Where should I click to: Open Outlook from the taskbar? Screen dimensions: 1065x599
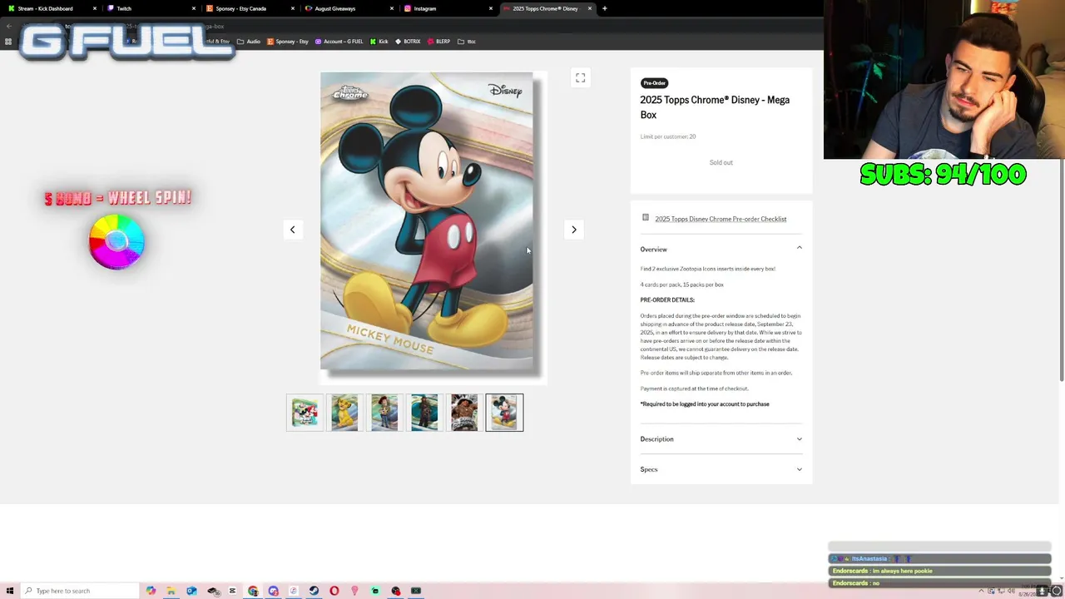[x=191, y=591]
